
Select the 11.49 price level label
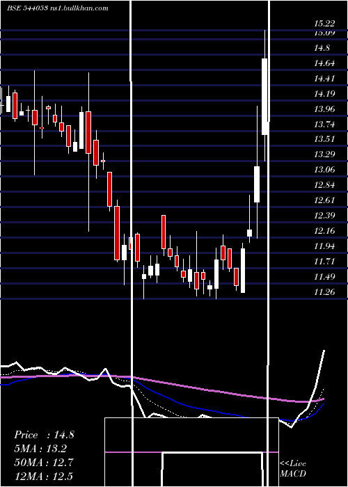click(324, 276)
